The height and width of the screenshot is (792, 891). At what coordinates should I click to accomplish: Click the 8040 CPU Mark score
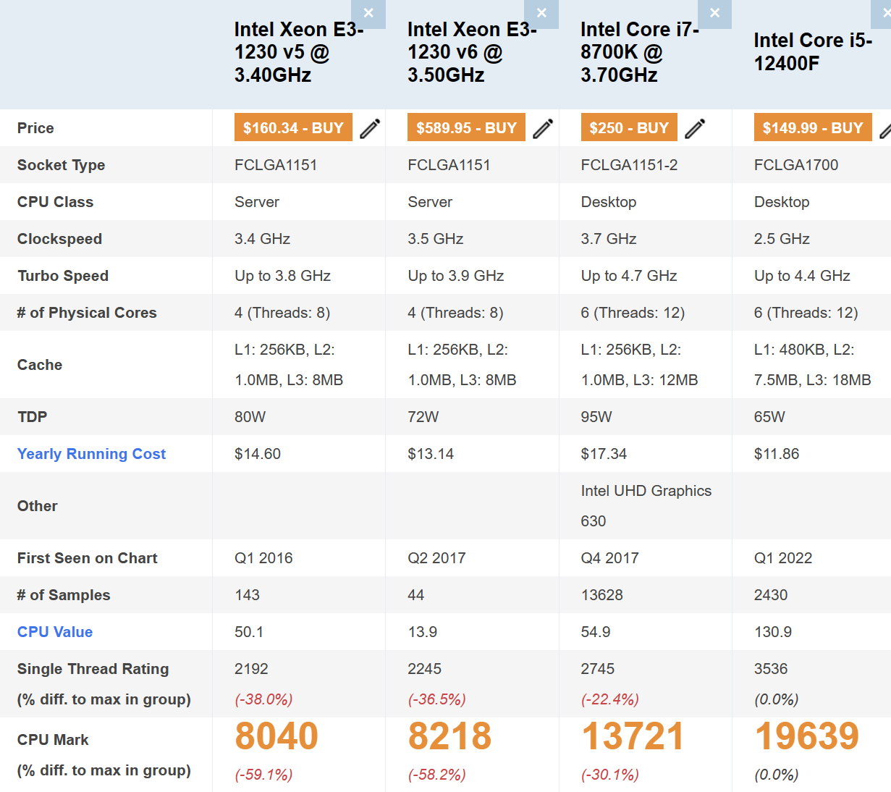tap(276, 736)
